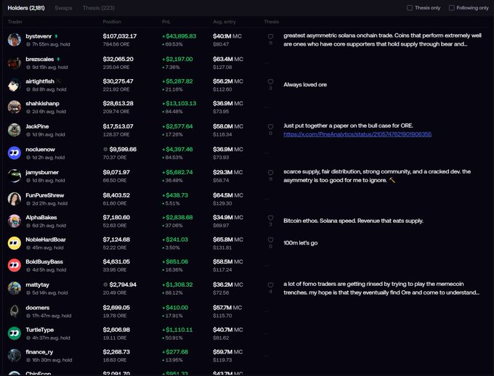Screen dimensions: 494x376
Task: Click trader name AlphaBakes
Action: [x=41, y=217]
